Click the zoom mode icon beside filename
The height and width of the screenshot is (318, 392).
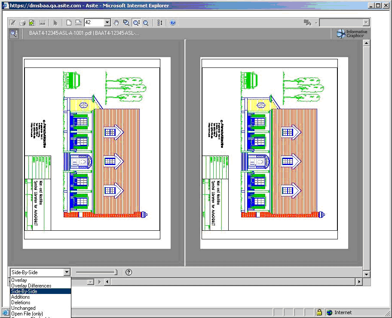pos(14,33)
